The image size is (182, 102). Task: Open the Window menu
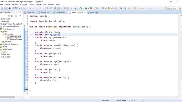[51, 5]
